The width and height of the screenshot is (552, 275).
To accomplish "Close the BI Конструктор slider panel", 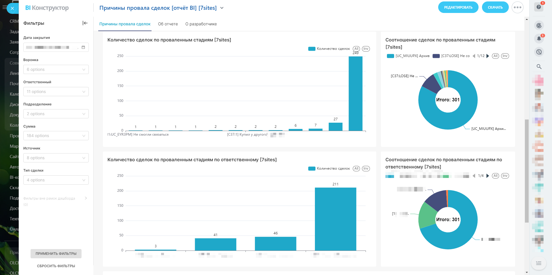I will coord(12,8).
